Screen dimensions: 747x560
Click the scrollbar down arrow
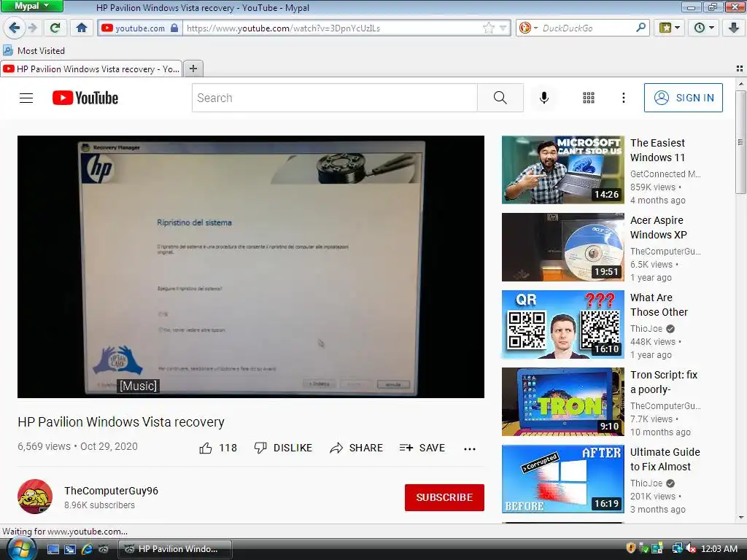[740, 518]
